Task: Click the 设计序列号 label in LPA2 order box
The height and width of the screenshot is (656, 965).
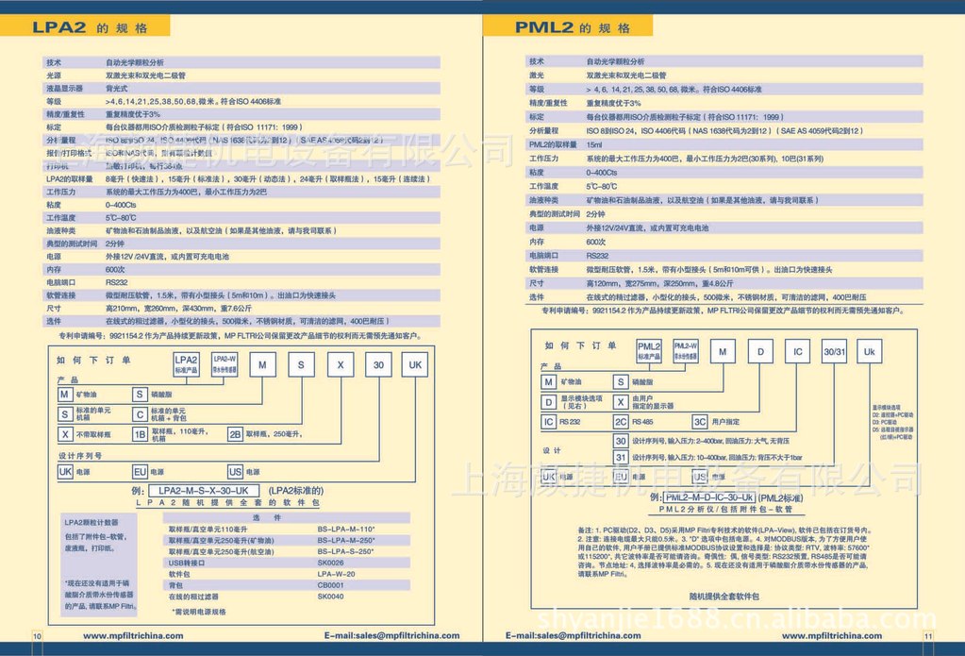Action: tap(80, 456)
